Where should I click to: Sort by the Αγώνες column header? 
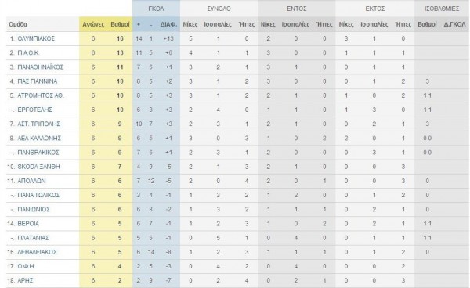click(93, 24)
